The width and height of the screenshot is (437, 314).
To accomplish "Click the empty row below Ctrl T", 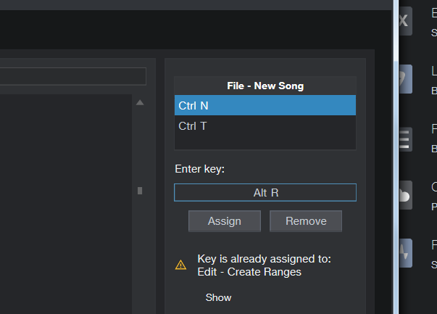I will [x=265, y=143].
